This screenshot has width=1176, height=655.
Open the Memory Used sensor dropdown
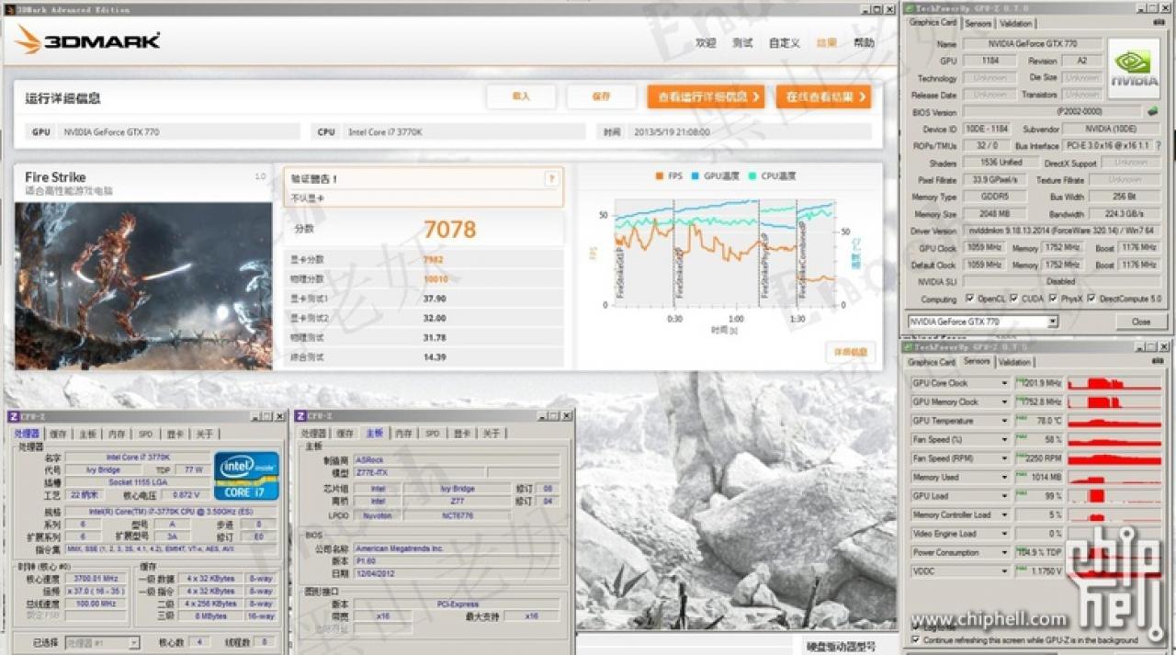click(1004, 477)
